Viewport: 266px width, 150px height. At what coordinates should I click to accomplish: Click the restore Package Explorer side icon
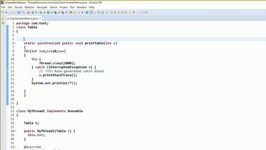pos(3,19)
